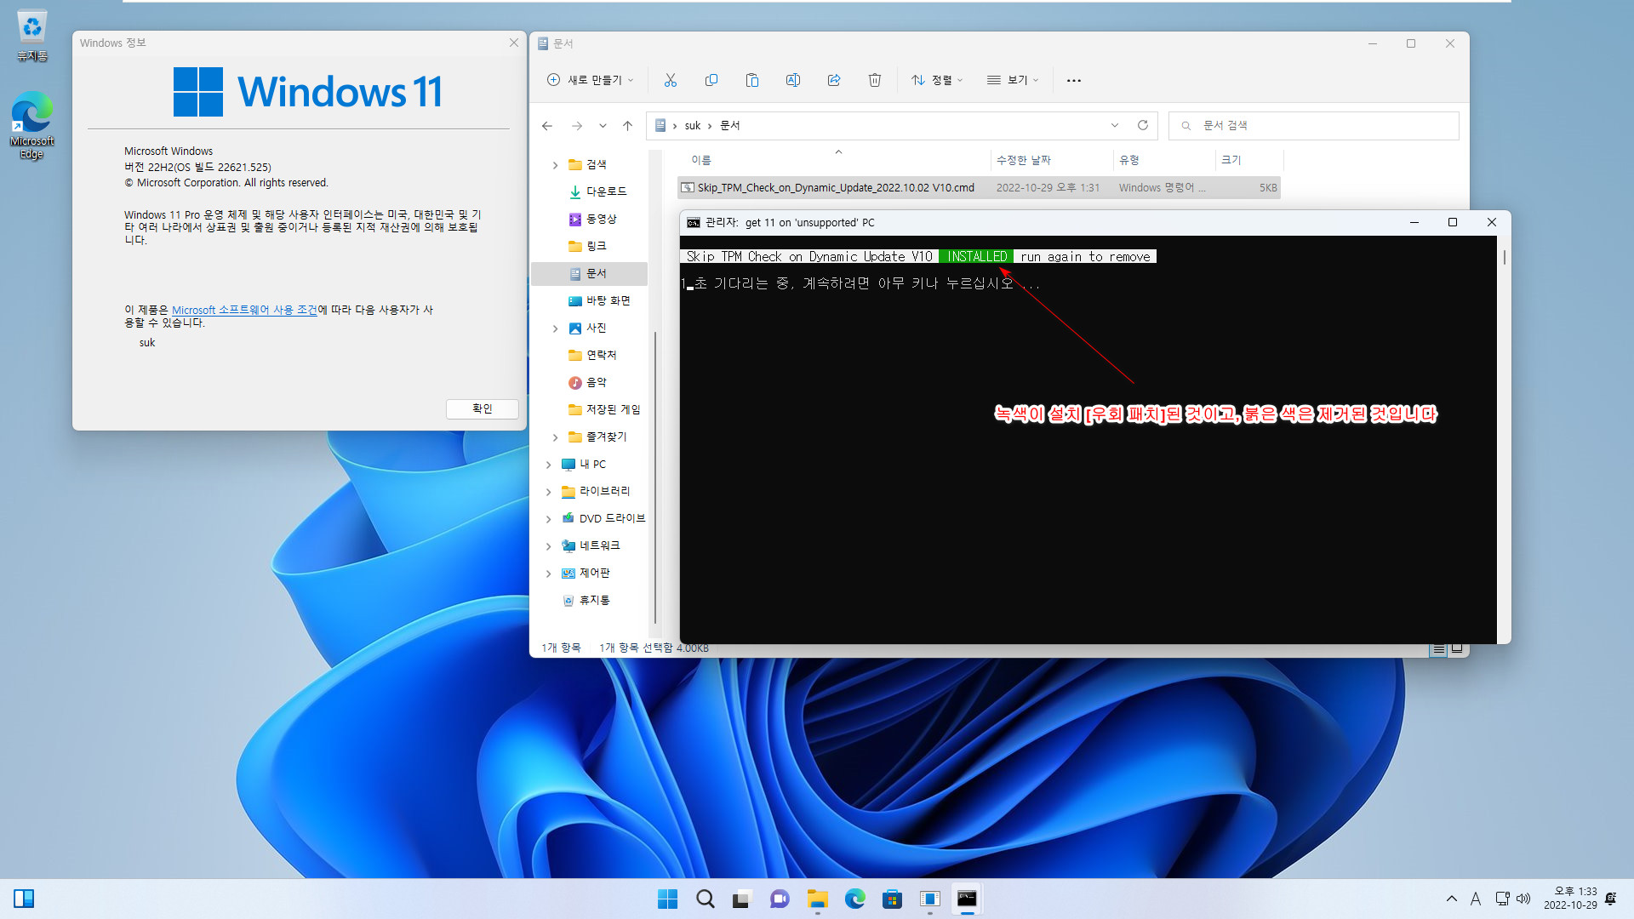Click the 문서 검색 search box
The width and height of the screenshot is (1634, 919).
pos(1314,125)
